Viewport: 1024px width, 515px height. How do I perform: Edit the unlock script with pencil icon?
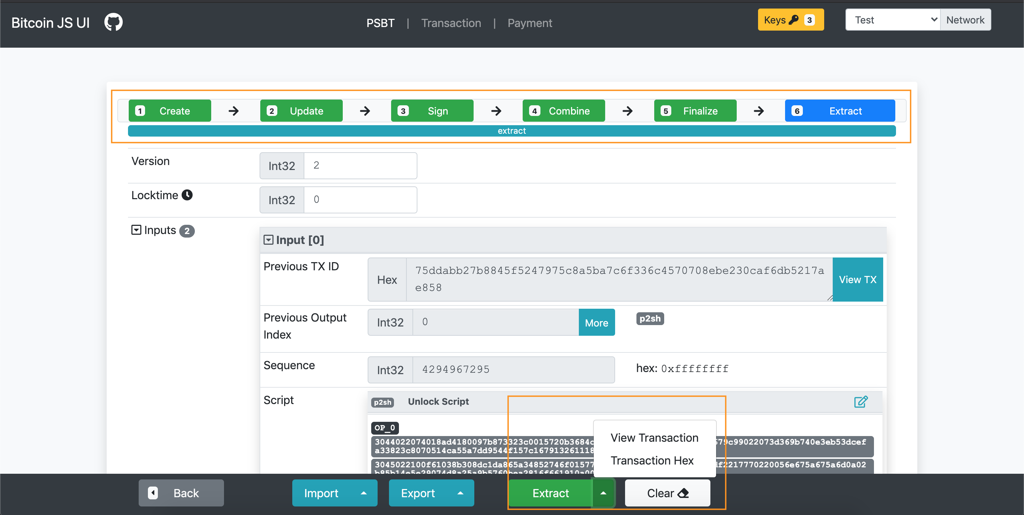(x=860, y=402)
